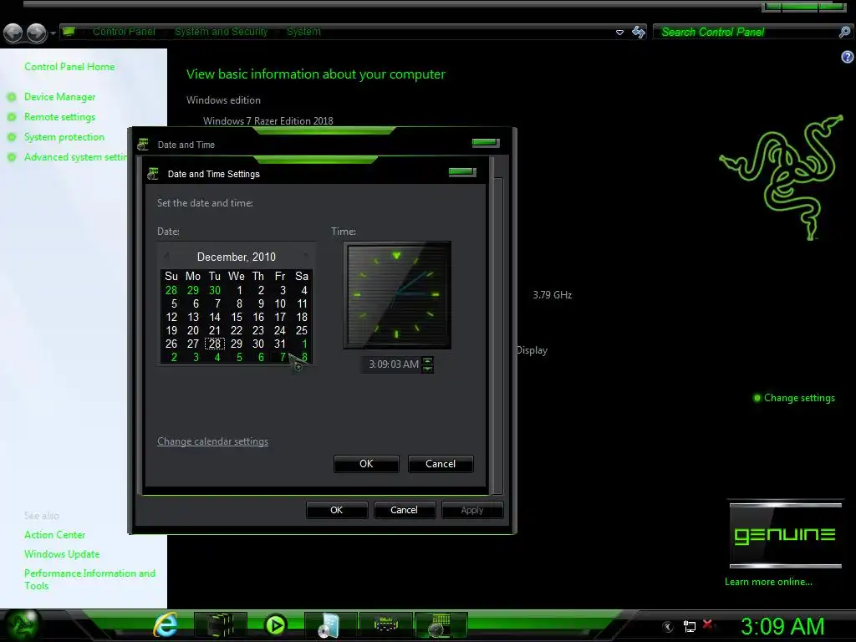The image size is (856, 642).
Task: Click Cancel in the outer Date and Time window
Action: [x=404, y=510]
